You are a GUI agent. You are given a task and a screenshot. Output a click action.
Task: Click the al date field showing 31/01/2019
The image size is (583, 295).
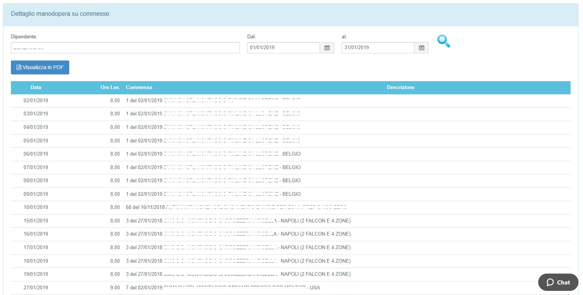tap(378, 48)
